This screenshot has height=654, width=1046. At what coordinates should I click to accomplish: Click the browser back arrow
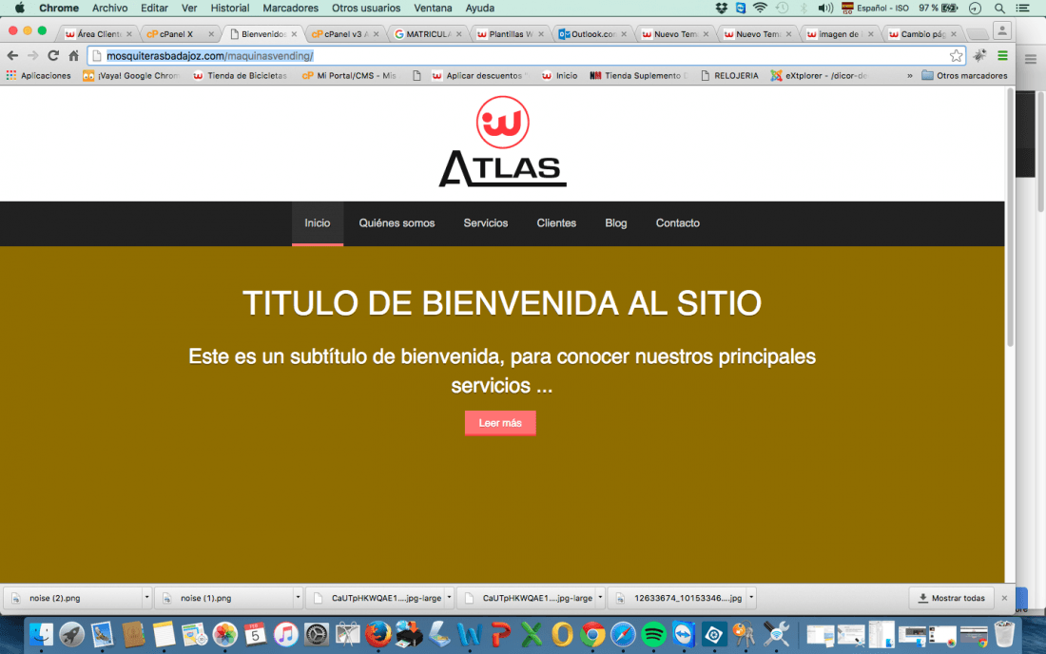coord(12,55)
